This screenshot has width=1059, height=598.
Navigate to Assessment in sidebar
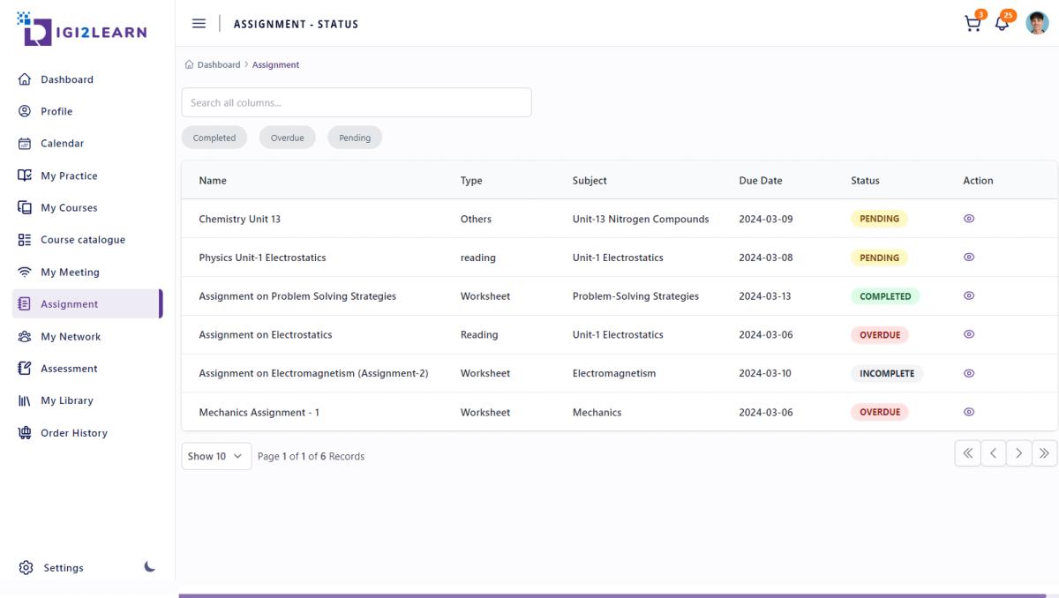point(69,369)
